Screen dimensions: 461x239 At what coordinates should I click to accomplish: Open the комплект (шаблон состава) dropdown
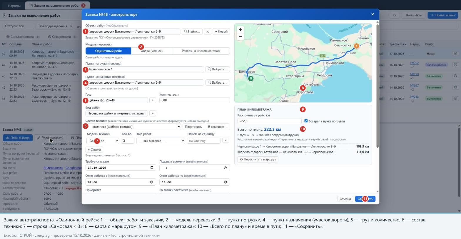(x=133, y=127)
